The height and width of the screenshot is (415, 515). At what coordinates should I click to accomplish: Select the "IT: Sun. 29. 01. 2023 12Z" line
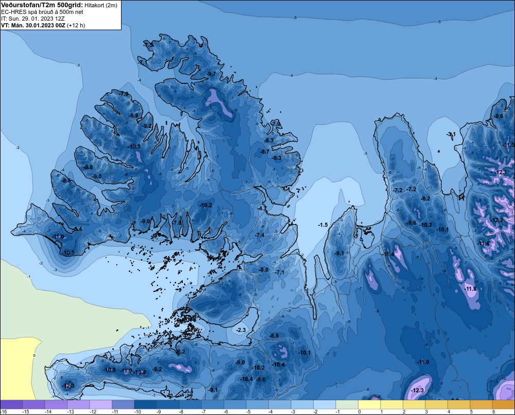pyautogui.click(x=32, y=19)
